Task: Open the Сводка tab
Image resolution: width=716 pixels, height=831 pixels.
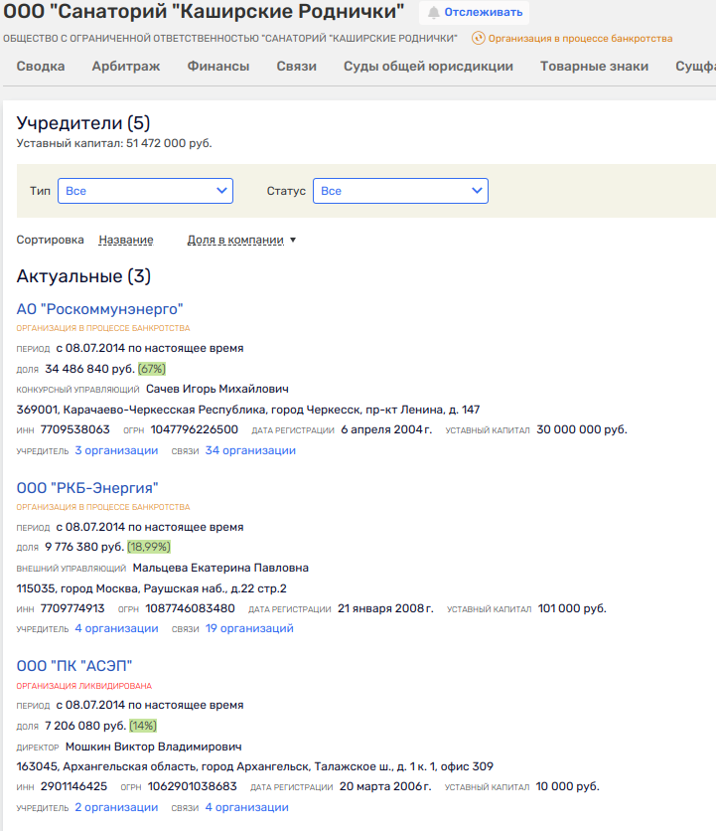Action: [x=41, y=67]
